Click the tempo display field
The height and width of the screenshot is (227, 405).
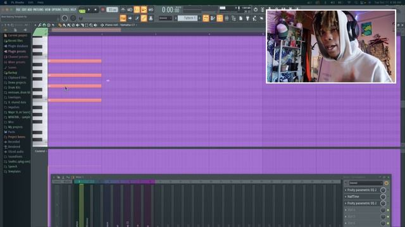(112, 9)
